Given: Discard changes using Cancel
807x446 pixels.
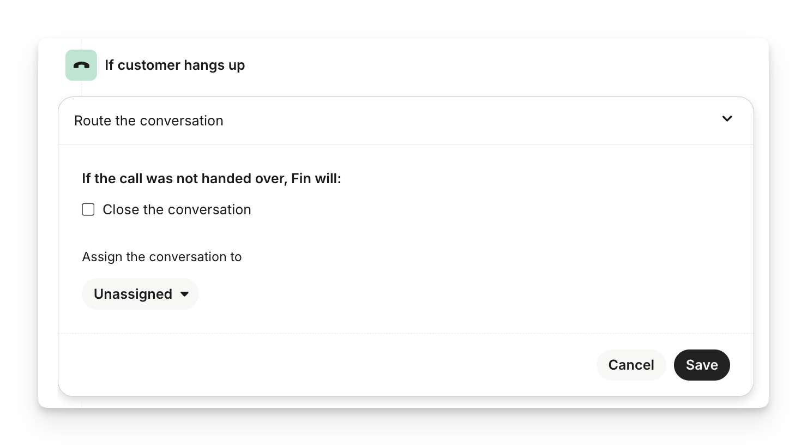Looking at the screenshot, I should click(631, 365).
